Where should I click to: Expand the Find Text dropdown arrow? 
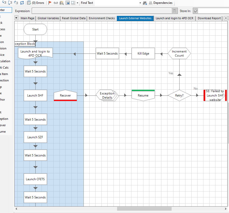(x=140, y=3)
